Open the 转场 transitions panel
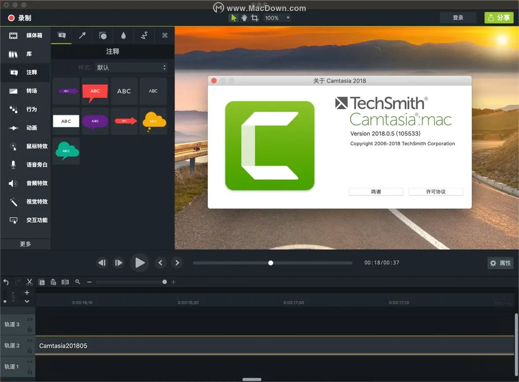The image size is (519, 382). click(26, 91)
